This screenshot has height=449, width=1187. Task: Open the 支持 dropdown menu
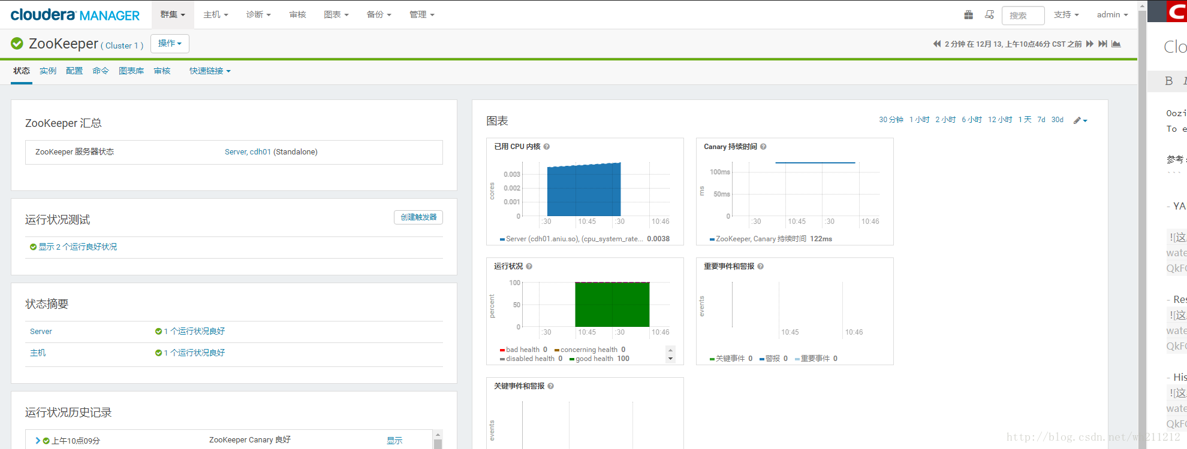pos(1067,14)
